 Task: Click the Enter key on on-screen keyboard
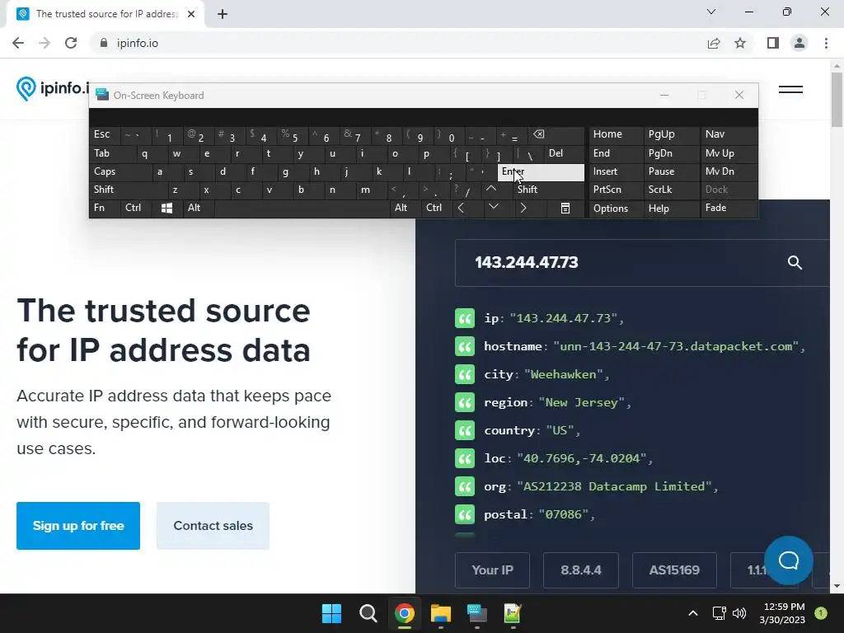541,172
